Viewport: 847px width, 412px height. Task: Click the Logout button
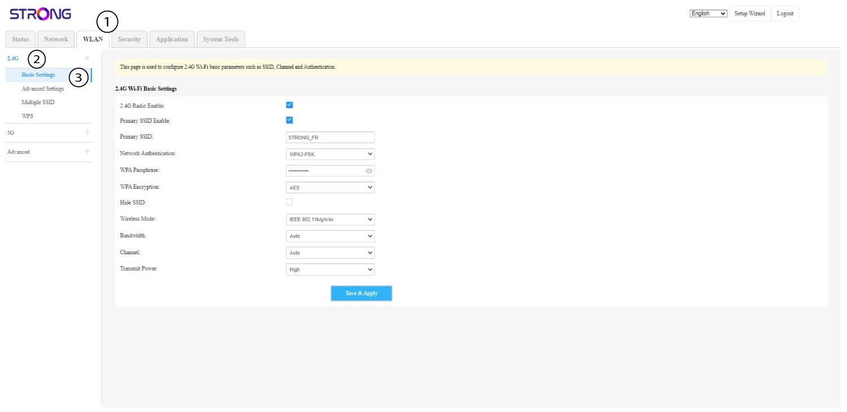pyautogui.click(x=785, y=14)
